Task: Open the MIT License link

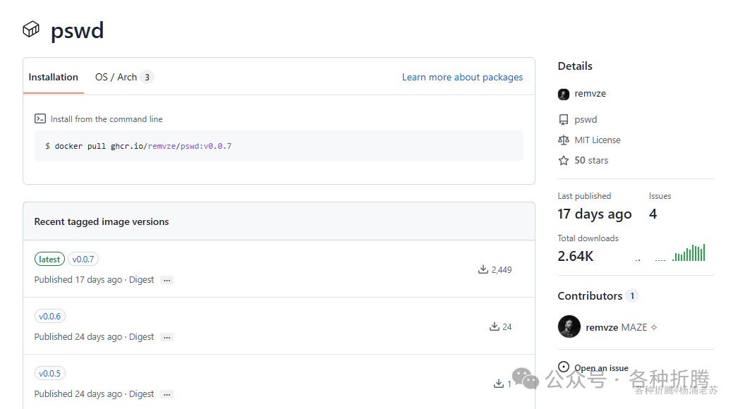Action: coord(598,140)
